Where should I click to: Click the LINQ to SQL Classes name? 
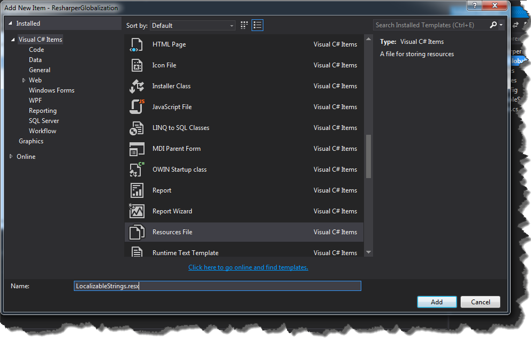pos(181,128)
